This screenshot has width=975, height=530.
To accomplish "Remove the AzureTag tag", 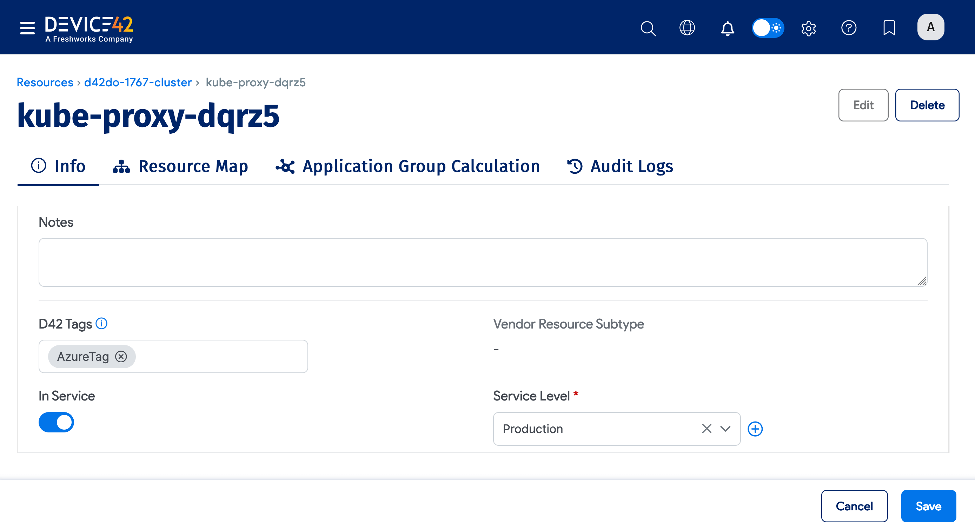I will click(x=121, y=357).
